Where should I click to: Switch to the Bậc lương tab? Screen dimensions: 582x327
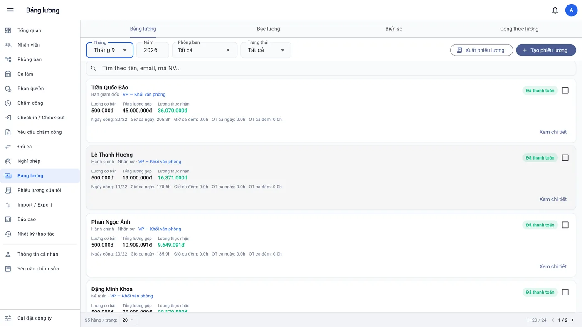tap(269, 29)
